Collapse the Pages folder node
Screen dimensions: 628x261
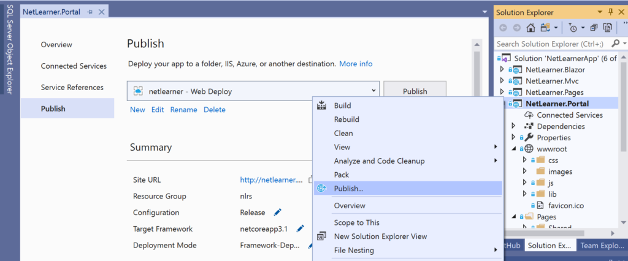click(x=513, y=217)
